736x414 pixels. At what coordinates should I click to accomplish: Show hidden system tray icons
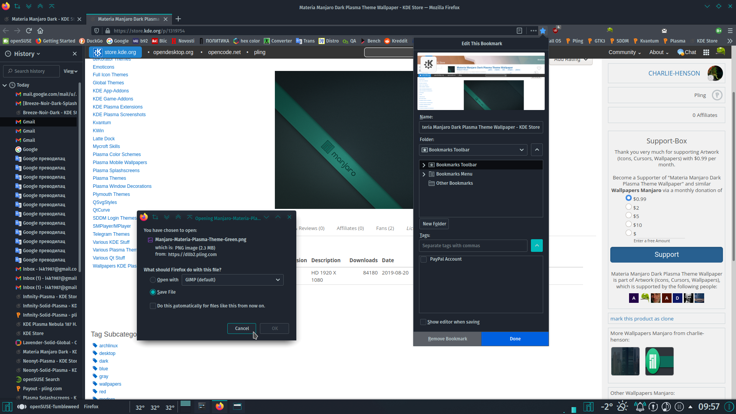[690, 407]
